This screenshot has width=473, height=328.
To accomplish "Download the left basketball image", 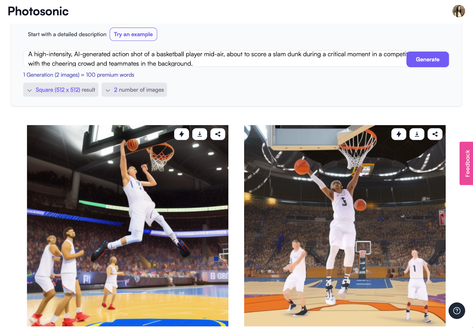I will point(200,134).
